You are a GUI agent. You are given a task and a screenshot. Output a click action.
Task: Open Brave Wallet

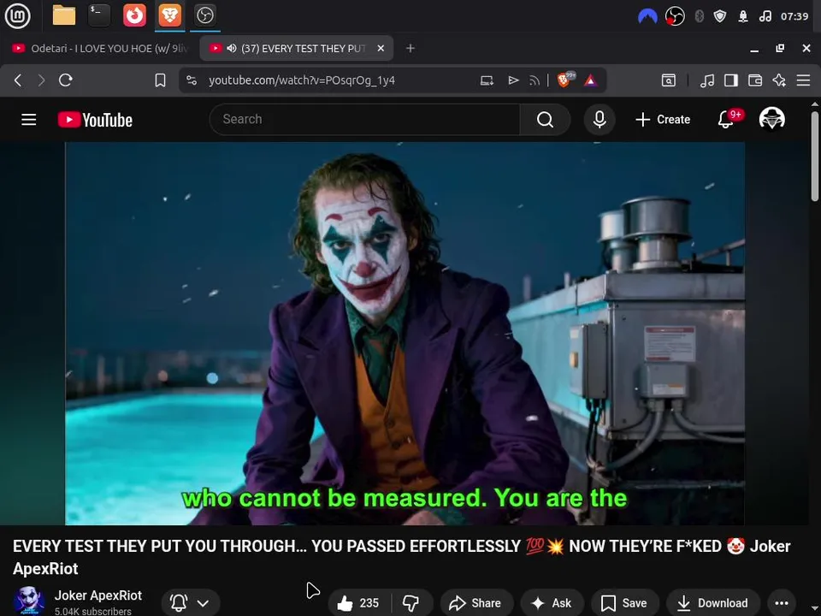click(x=755, y=80)
